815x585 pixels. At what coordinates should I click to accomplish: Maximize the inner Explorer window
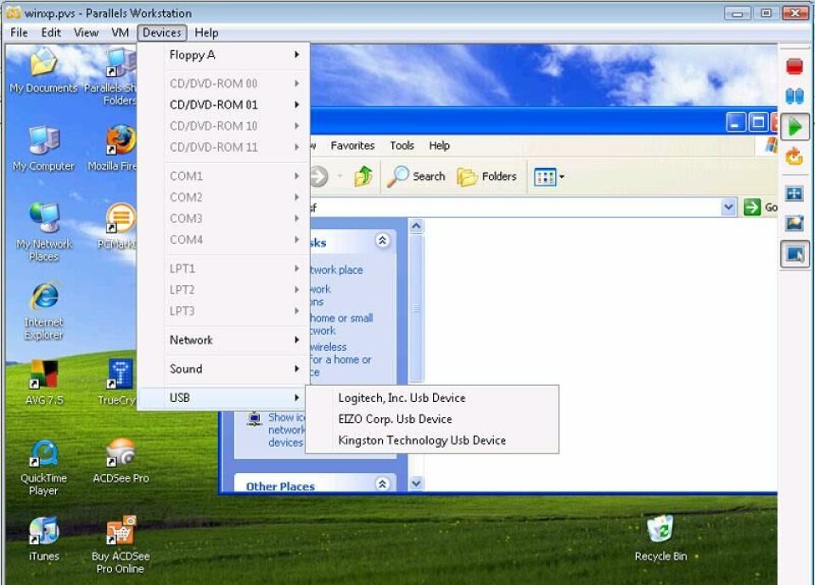pyautogui.click(x=758, y=123)
